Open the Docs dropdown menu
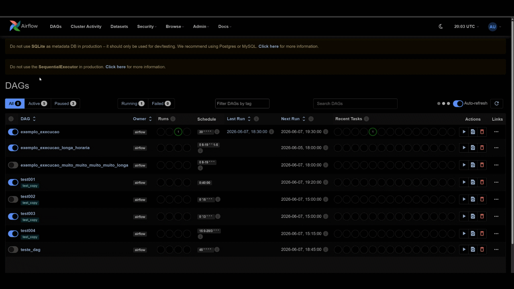 point(224,26)
